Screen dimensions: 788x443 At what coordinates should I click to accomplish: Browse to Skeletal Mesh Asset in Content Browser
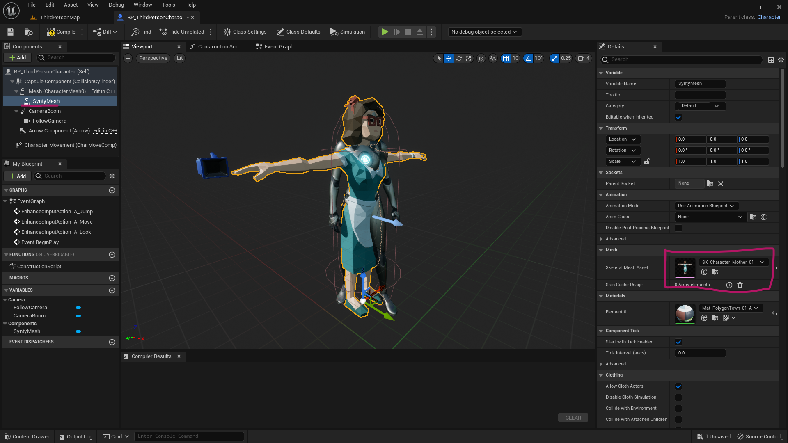pos(715,272)
